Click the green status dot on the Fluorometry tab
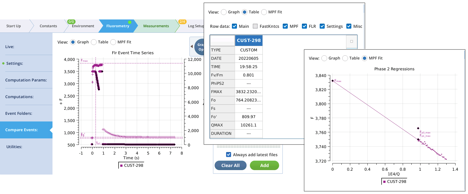 (x=130, y=22)
